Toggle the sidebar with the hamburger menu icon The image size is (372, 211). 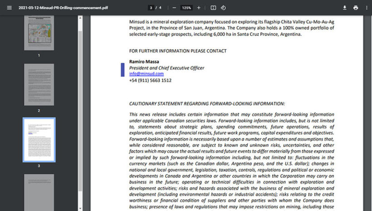[9, 8]
